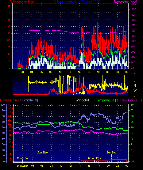Select the Windchill legend label
This screenshot has height=170, width=143.
(x=82, y=100)
